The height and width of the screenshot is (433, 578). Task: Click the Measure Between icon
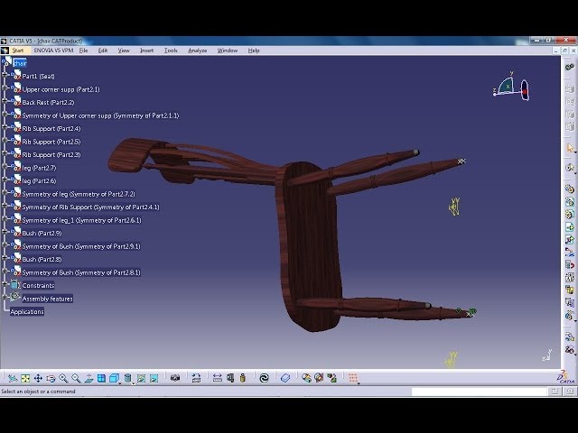coord(217,378)
